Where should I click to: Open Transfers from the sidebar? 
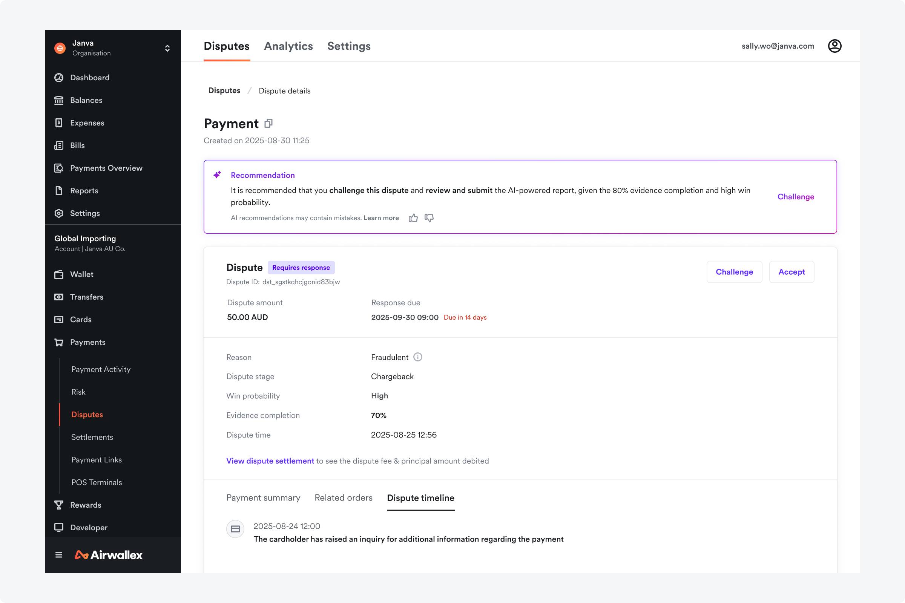pyautogui.click(x=87, y=297)
